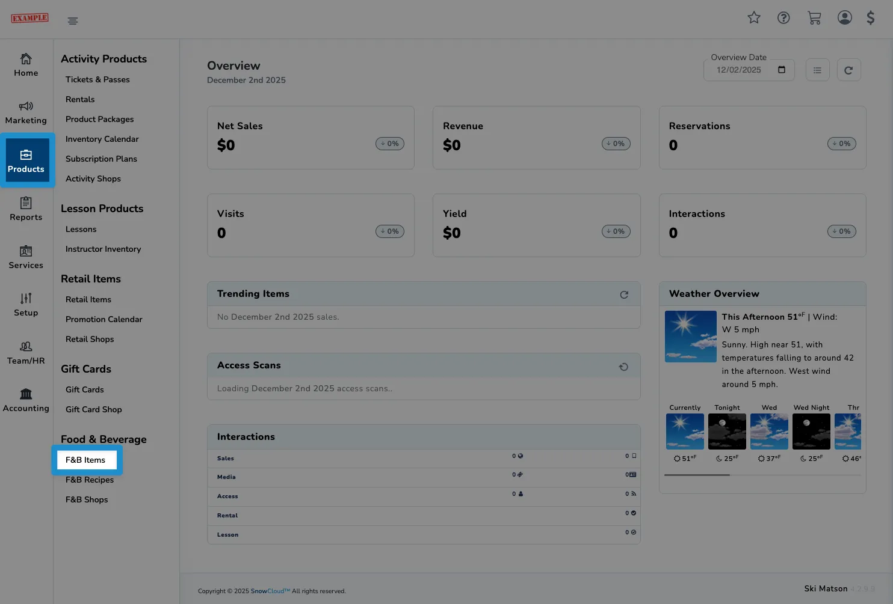
Task: Open the help question mark icon
Action: coord(783,18)
